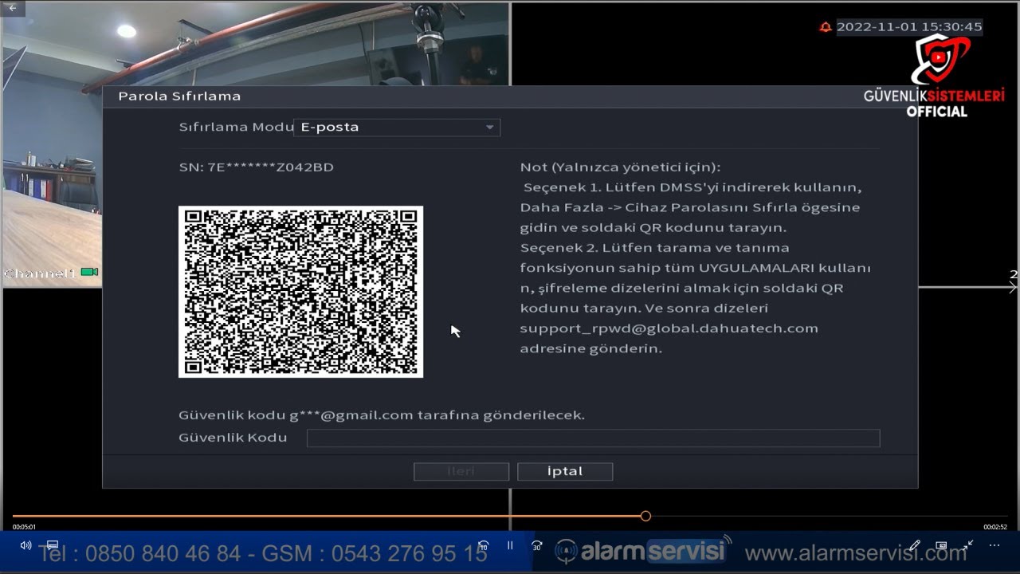Image resolution: width=1020 pixels, height=574 pixels.
Task: Click the Güvenlik Kodu input field
Action: 593,438
